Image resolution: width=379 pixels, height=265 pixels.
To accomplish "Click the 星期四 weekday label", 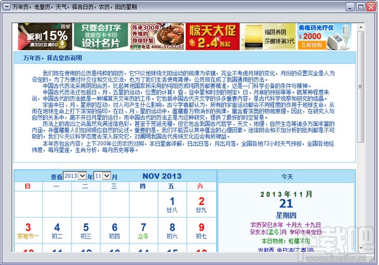I will pos(286,216).
